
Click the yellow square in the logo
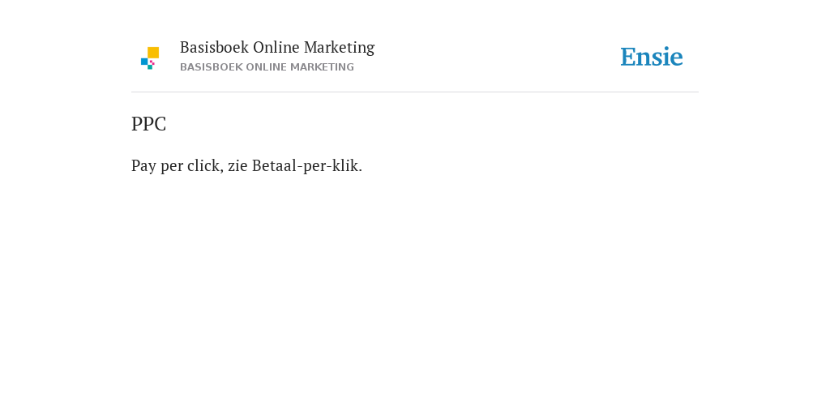click(153, 53)
